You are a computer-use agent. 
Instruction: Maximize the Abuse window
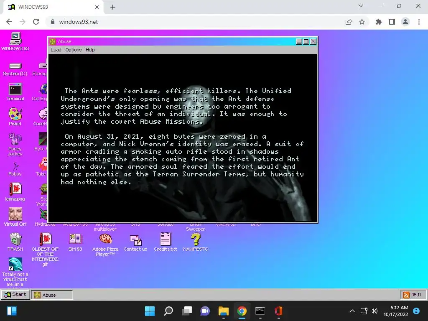coord(306,41)
